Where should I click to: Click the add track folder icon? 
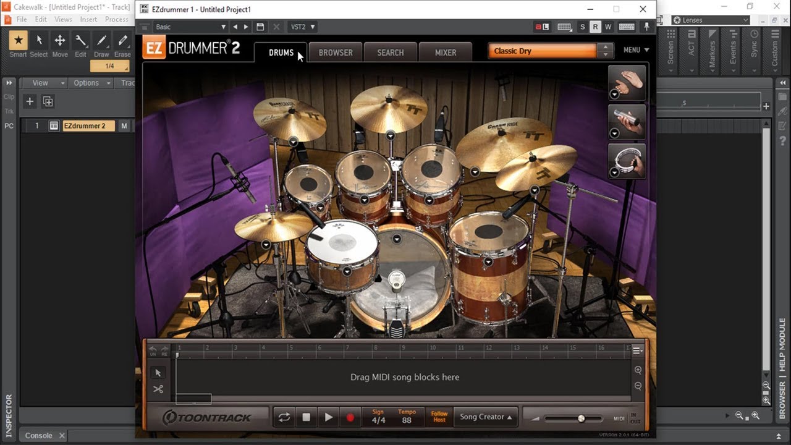48,101
